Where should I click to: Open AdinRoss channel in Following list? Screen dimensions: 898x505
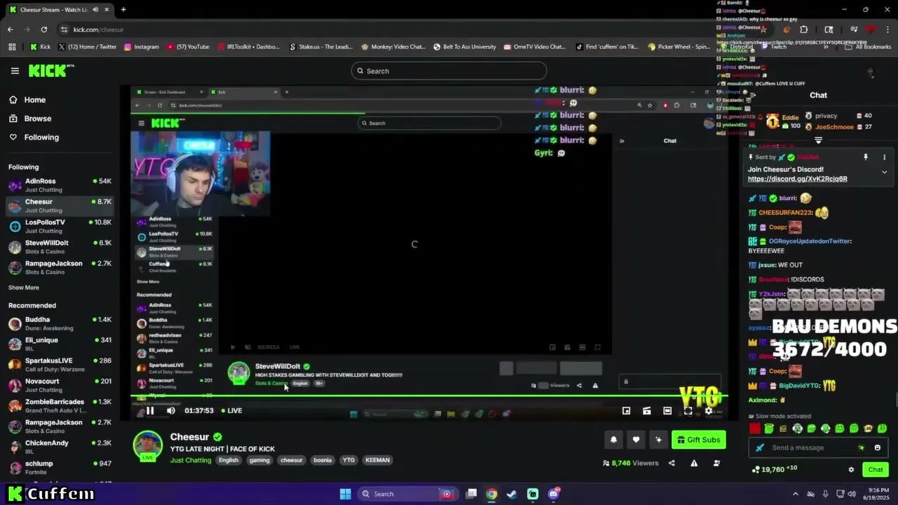tap(60, 185)
